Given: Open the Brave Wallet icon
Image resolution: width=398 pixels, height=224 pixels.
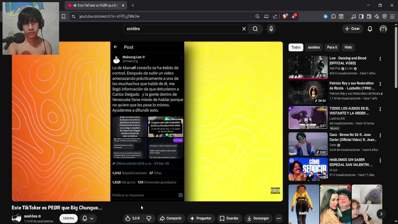Looking at the screenshot, I should [369, 16].
